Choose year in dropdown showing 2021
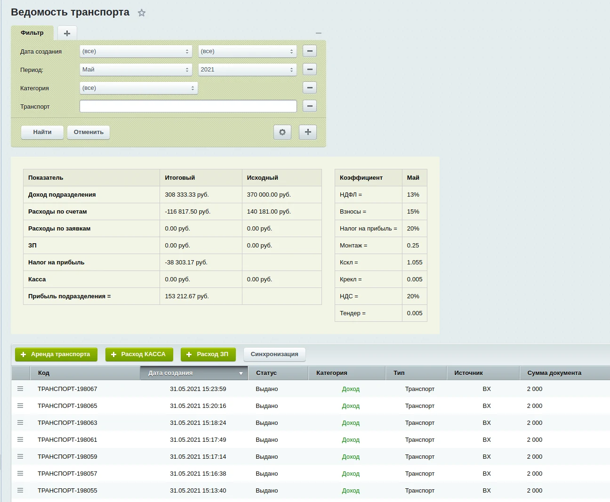This screenshot has width=610, height=502. (x=248, y=70)
